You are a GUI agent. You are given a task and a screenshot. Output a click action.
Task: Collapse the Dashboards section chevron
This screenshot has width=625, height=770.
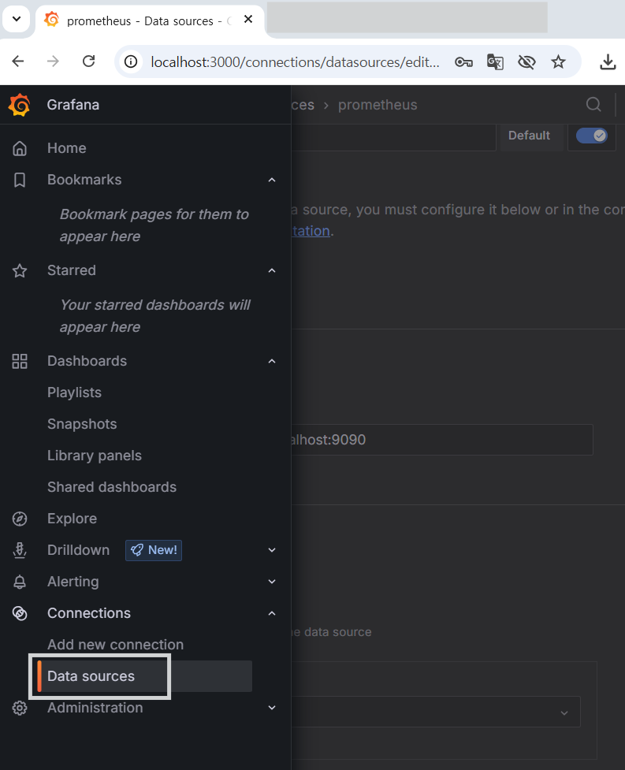point(272,362)
